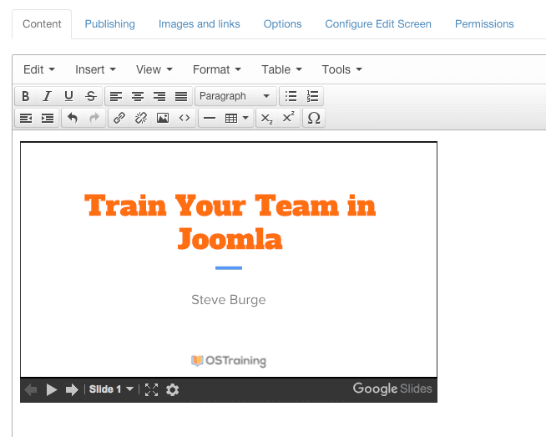Viewport: 546px width, 437px height.
Task: Go to previous slide in presentation
Action: [31, 389]
